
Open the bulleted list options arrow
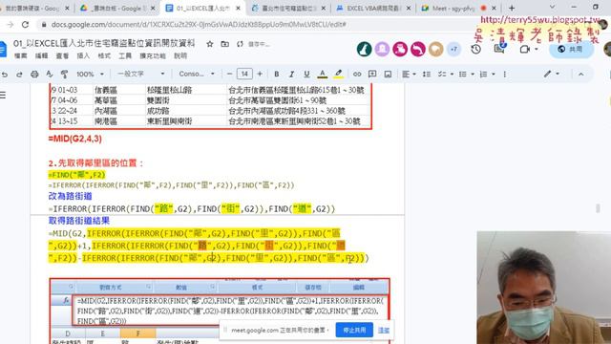[x=473, y=74]
